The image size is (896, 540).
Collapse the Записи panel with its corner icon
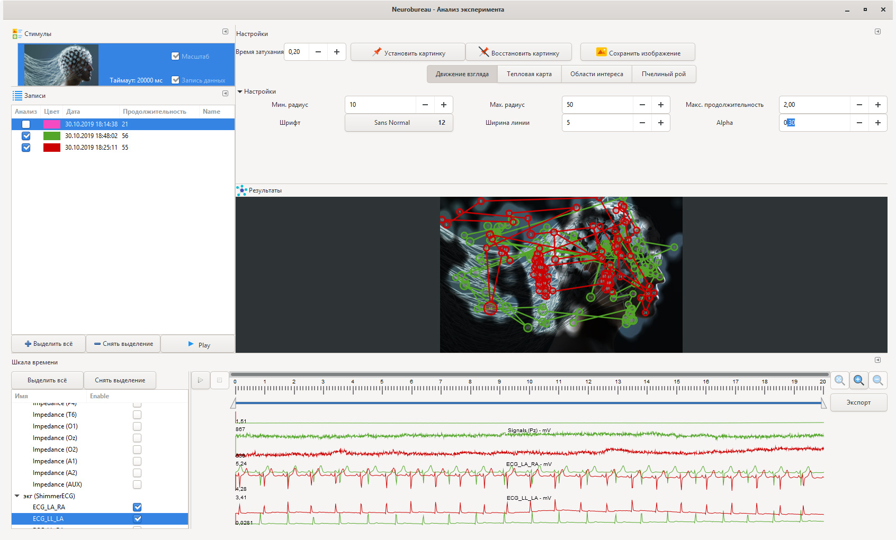pyautogui.click(x=225, y=94)
